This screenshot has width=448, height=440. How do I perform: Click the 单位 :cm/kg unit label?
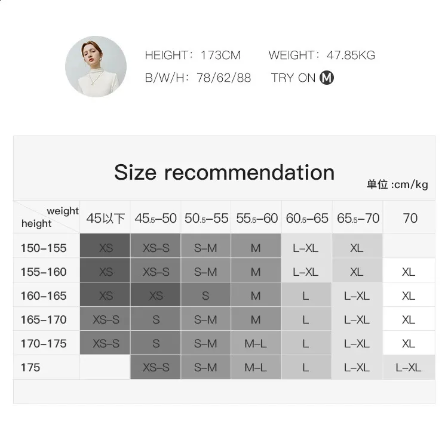pos(397,185)
